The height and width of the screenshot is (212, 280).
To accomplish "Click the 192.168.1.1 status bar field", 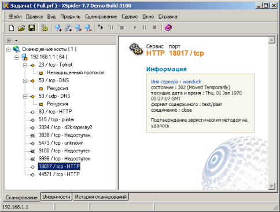I will click(x=28, y=207).
